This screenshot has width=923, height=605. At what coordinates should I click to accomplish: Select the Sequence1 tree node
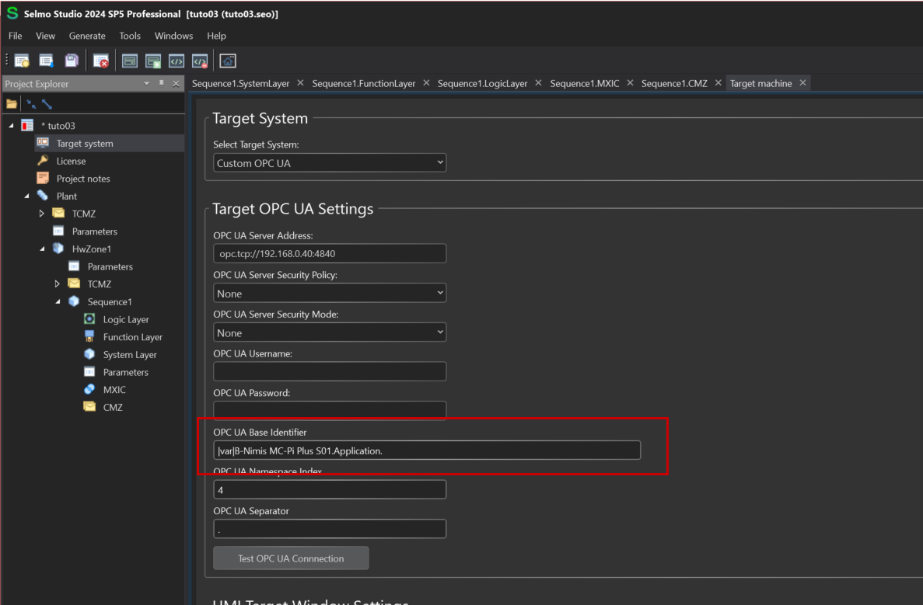pos(110,301)
